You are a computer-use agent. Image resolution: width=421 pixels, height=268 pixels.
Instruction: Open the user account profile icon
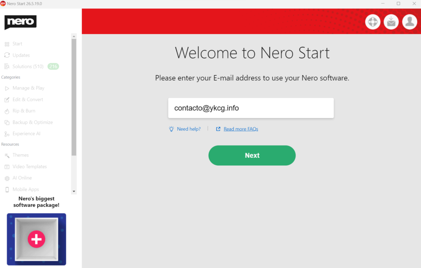point(410,22)
